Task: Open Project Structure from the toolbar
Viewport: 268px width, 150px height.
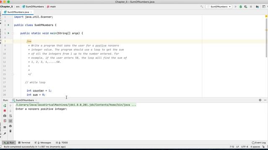Action: (x=257, y=7)
